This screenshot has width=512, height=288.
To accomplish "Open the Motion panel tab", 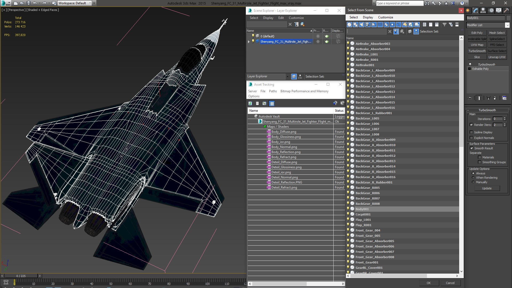I will point(491,10).
